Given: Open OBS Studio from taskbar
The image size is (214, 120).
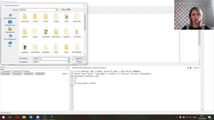Looking at the screenshot, I should tap(45, 117).
